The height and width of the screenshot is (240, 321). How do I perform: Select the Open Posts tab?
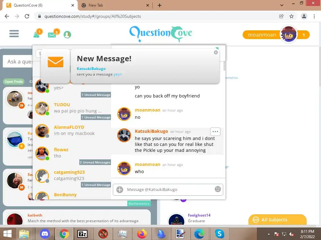(x=14, y=82)
